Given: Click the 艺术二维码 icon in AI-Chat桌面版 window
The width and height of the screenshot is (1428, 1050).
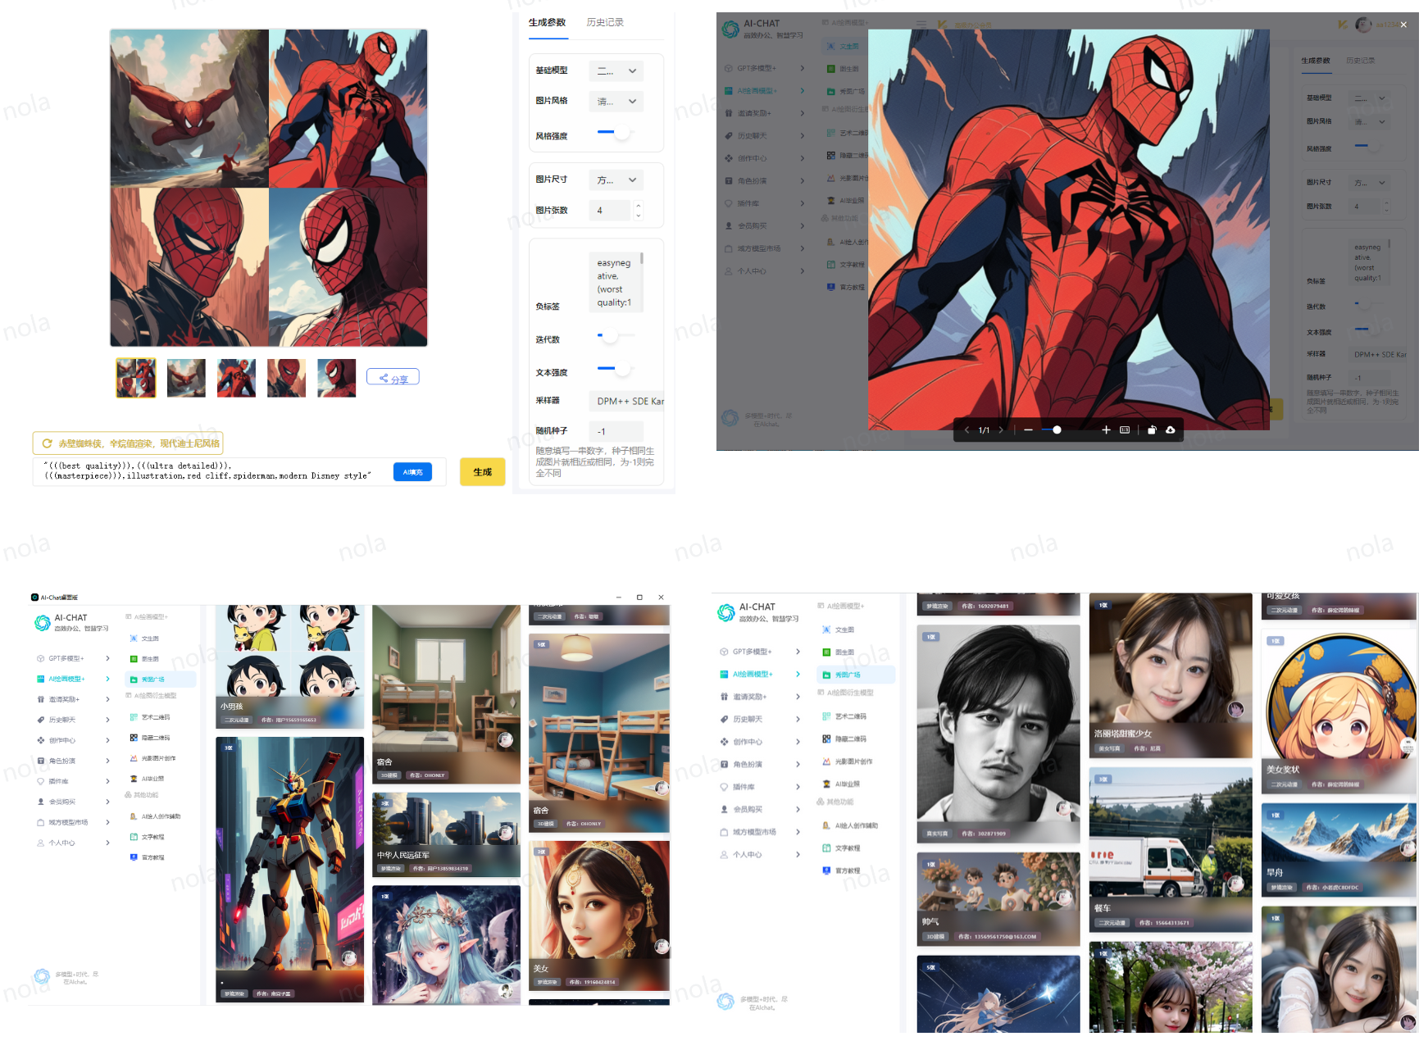Looking at the screenshot, I should (x=134, y=717).
